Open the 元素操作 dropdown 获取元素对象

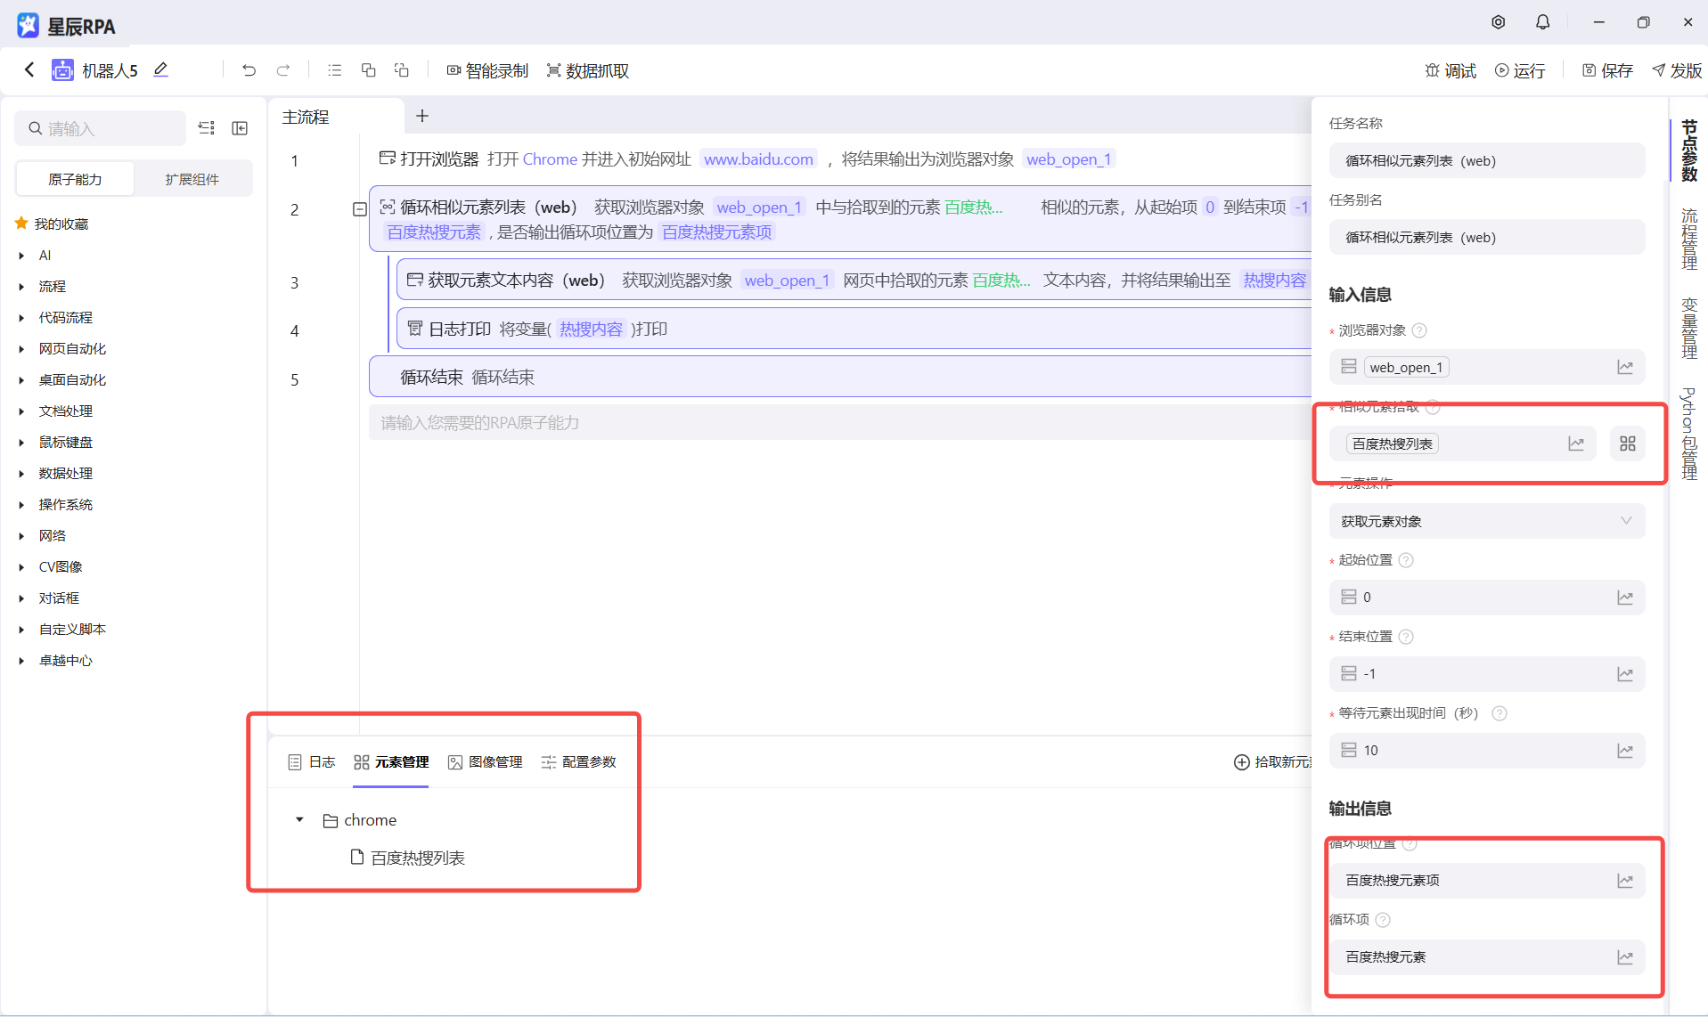tap(1486, 521)
